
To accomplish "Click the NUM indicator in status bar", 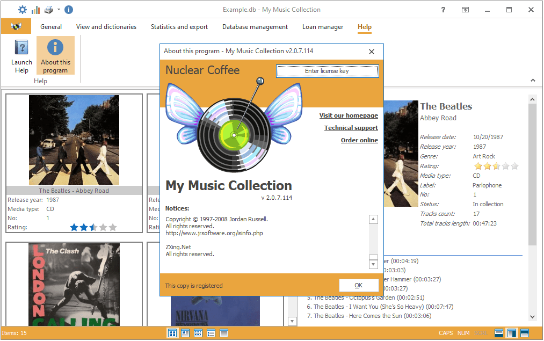I will [463, 333].
